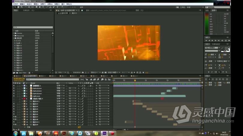Open the 效果(T) menu

(43, 4)
